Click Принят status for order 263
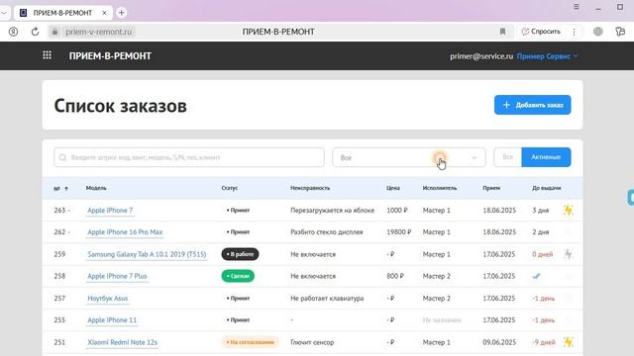 (x=238, y=211)
